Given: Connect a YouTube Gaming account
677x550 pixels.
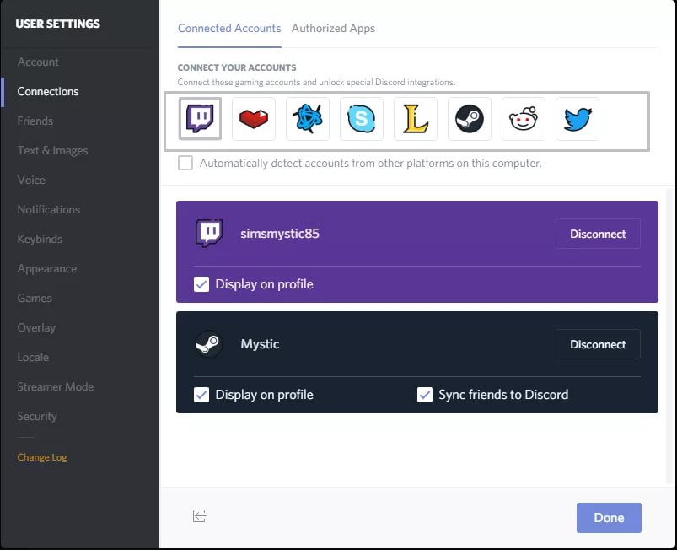Looking at the screenshot, I should [254, 118].
